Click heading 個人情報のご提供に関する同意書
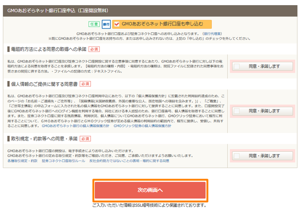The width and height of the screenshot is (300, 214). coord(44,84)
